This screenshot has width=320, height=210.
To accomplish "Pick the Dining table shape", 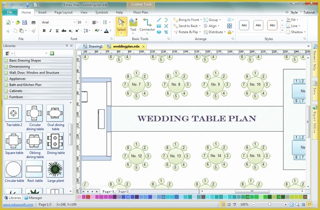I will point(55,141).
